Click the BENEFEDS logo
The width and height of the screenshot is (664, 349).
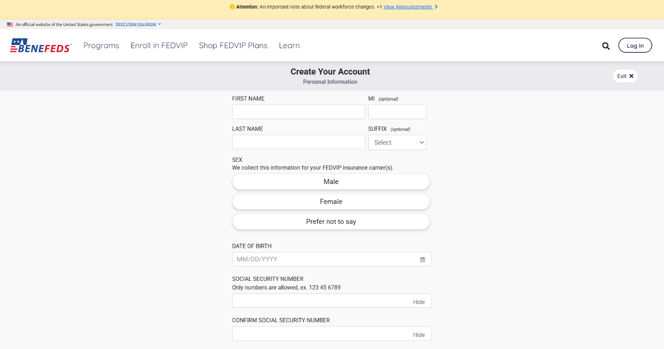(41, 45)
